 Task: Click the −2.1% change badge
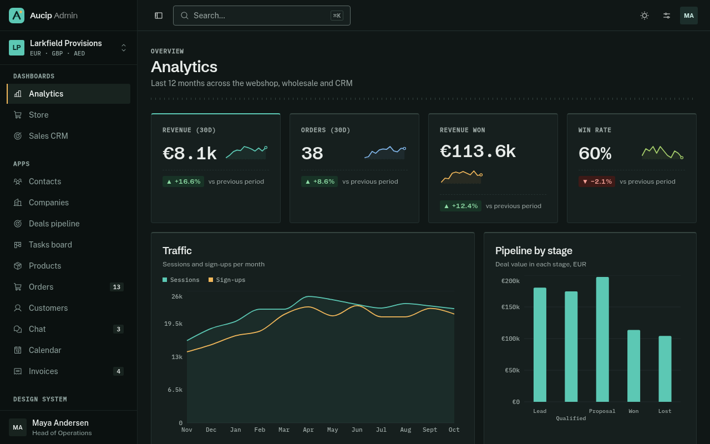(597, 181)
